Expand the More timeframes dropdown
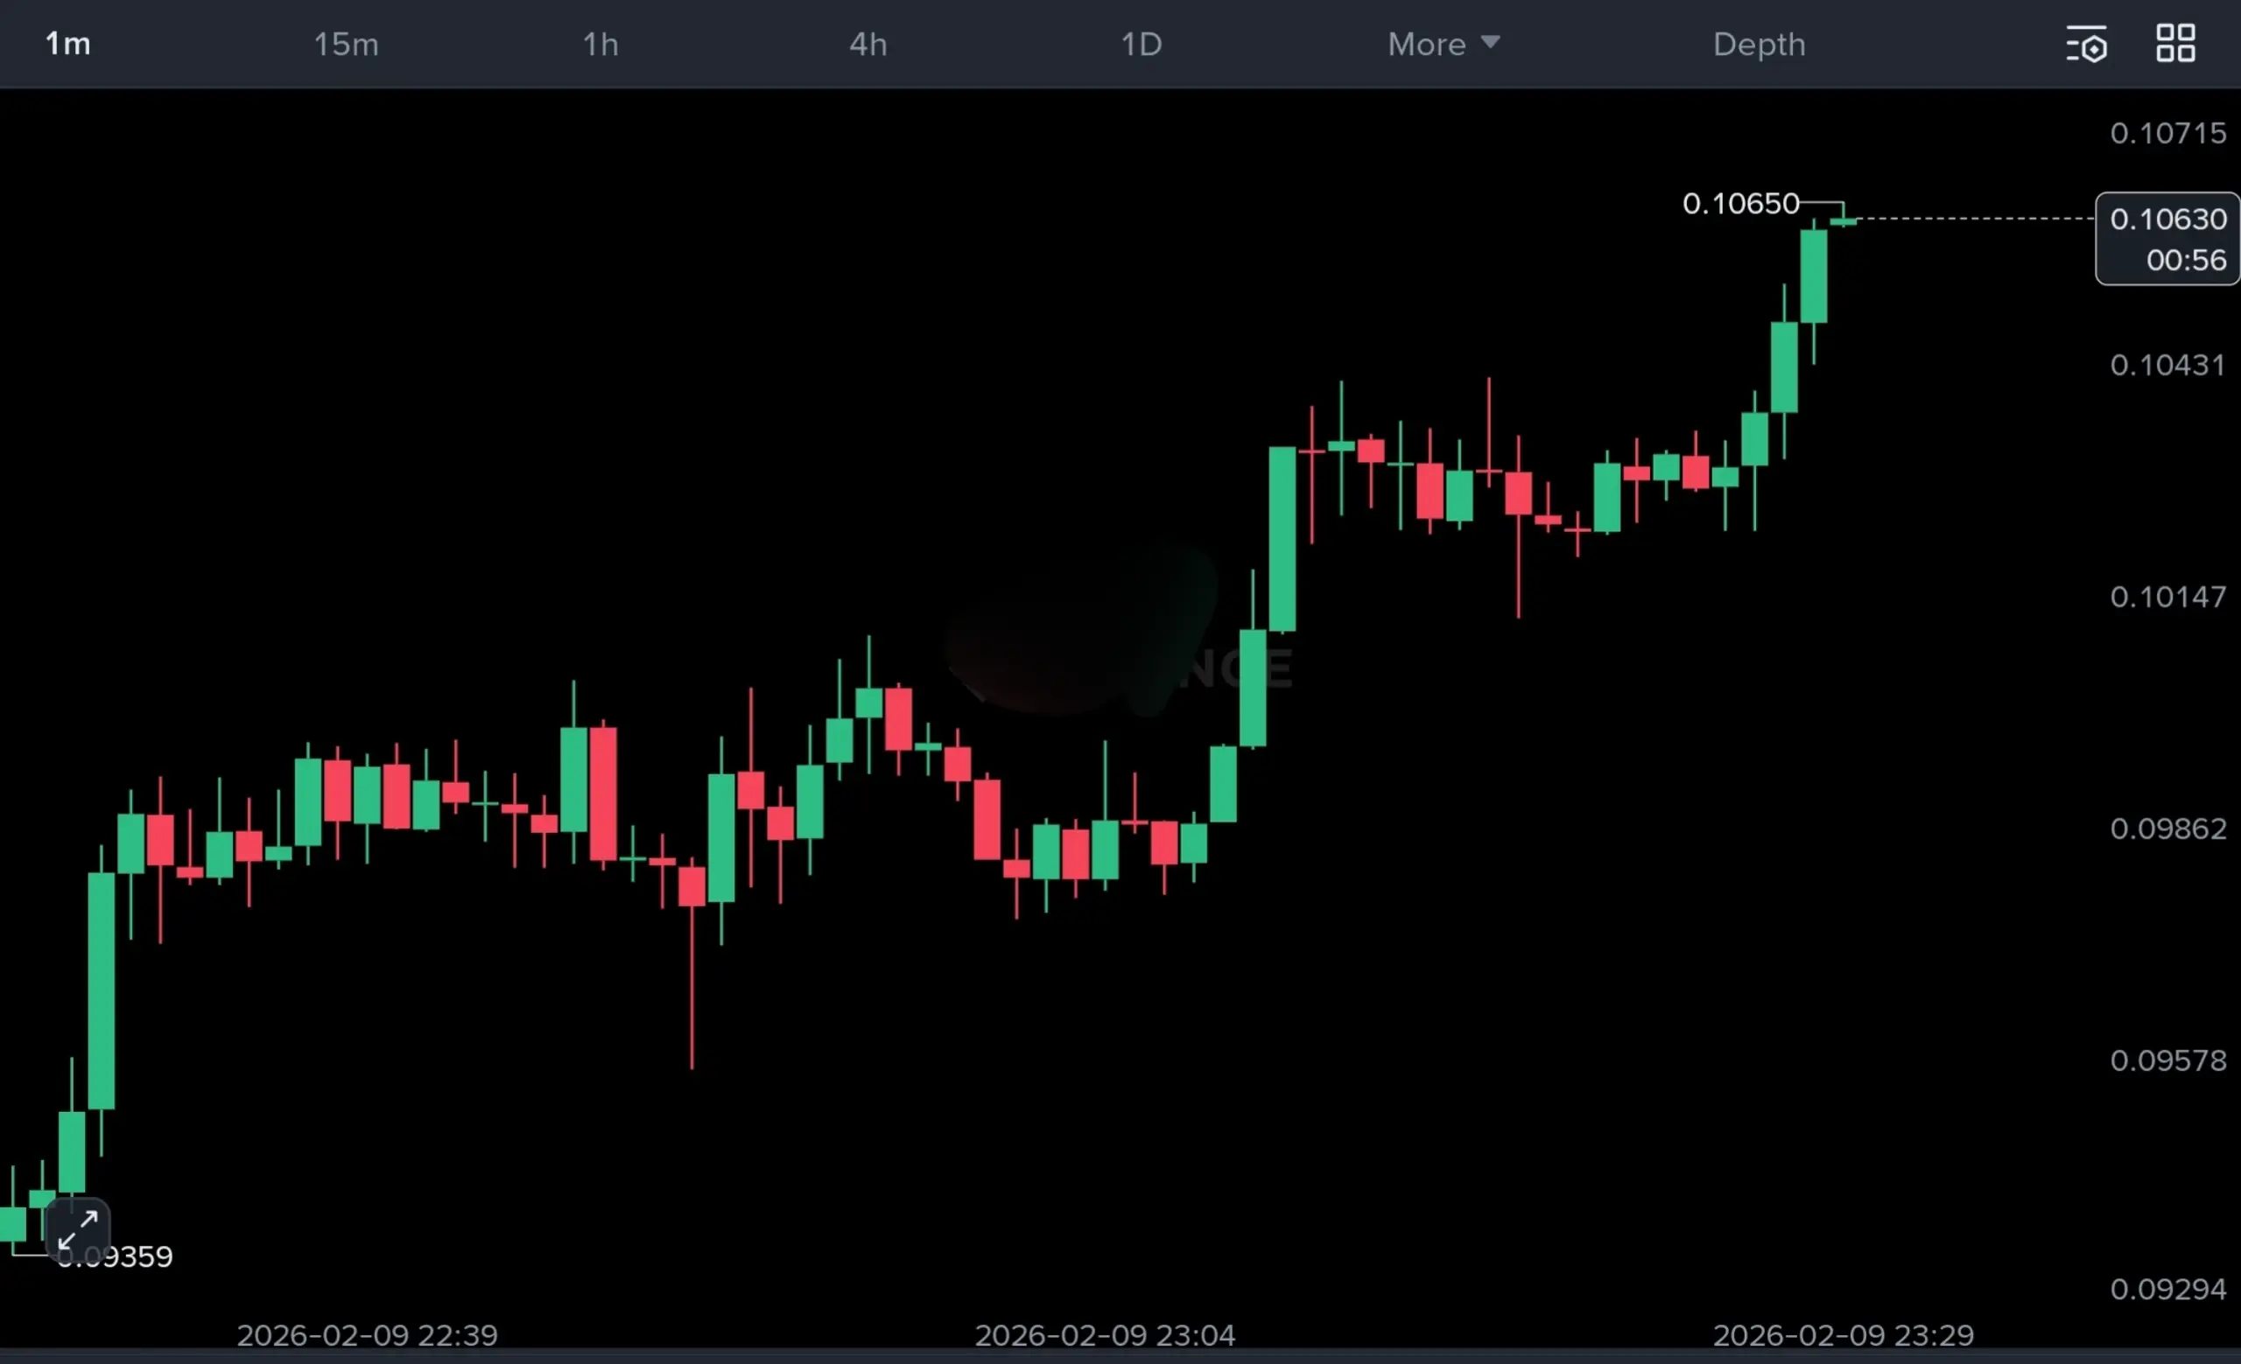The width and height of the screenshot is (2241, 1364). click(x=1444, y=44)
